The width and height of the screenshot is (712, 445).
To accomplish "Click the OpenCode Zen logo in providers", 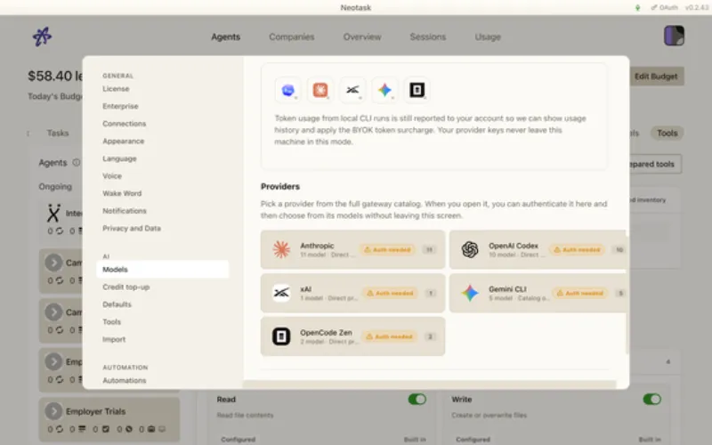I will (x=281, y=336).
